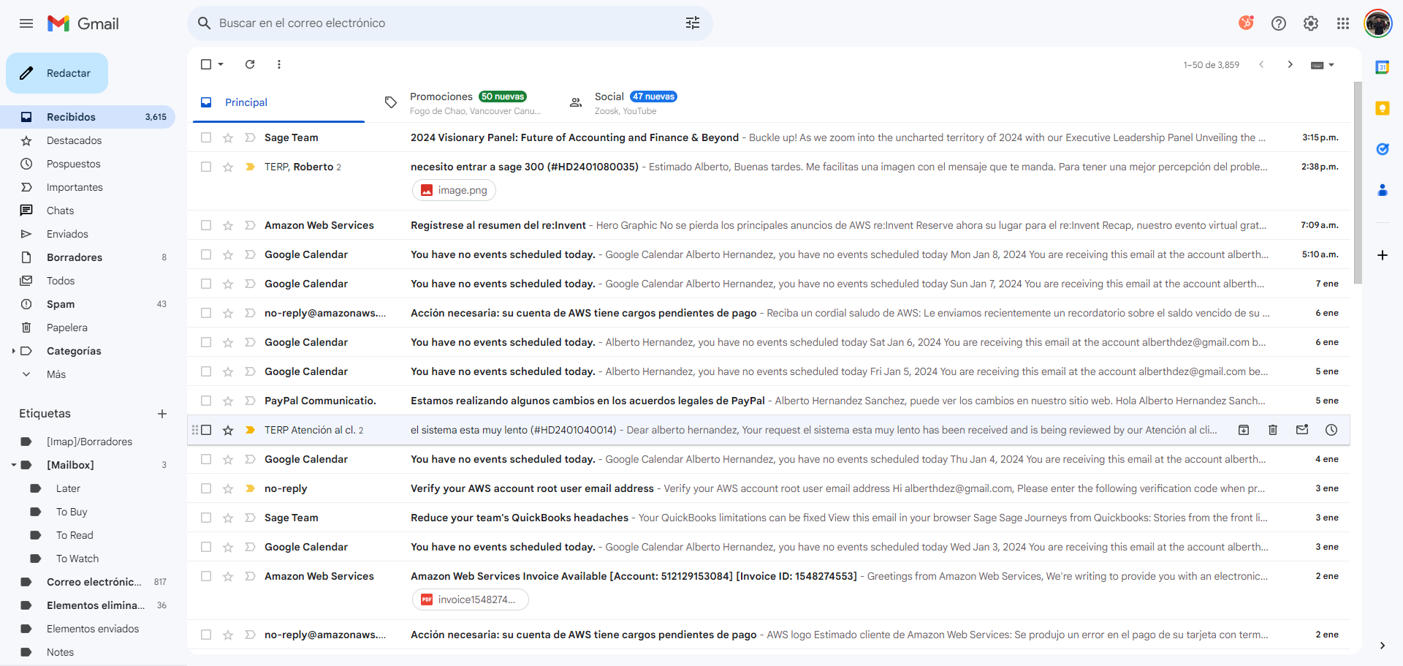Screen dimensions: 1403x666
Task: Switch to the Principal tab
Action: point(278,102)
